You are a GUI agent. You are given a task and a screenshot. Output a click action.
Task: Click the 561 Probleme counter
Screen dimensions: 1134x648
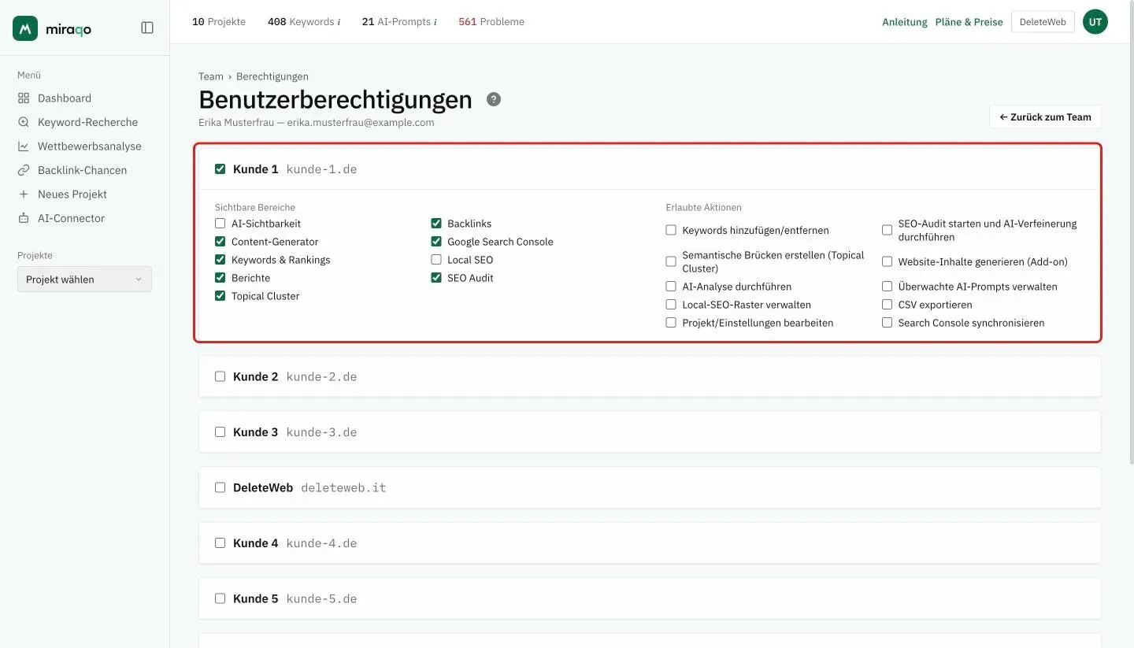(491, 22)
